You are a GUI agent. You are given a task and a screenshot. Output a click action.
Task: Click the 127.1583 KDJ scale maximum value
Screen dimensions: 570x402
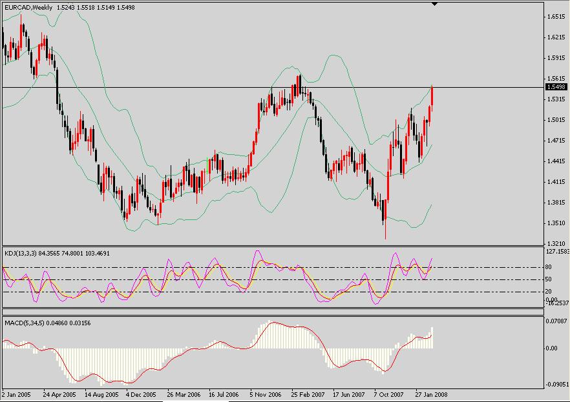coord(558,251)
